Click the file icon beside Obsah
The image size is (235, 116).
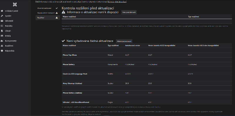[x=2, y=31]
